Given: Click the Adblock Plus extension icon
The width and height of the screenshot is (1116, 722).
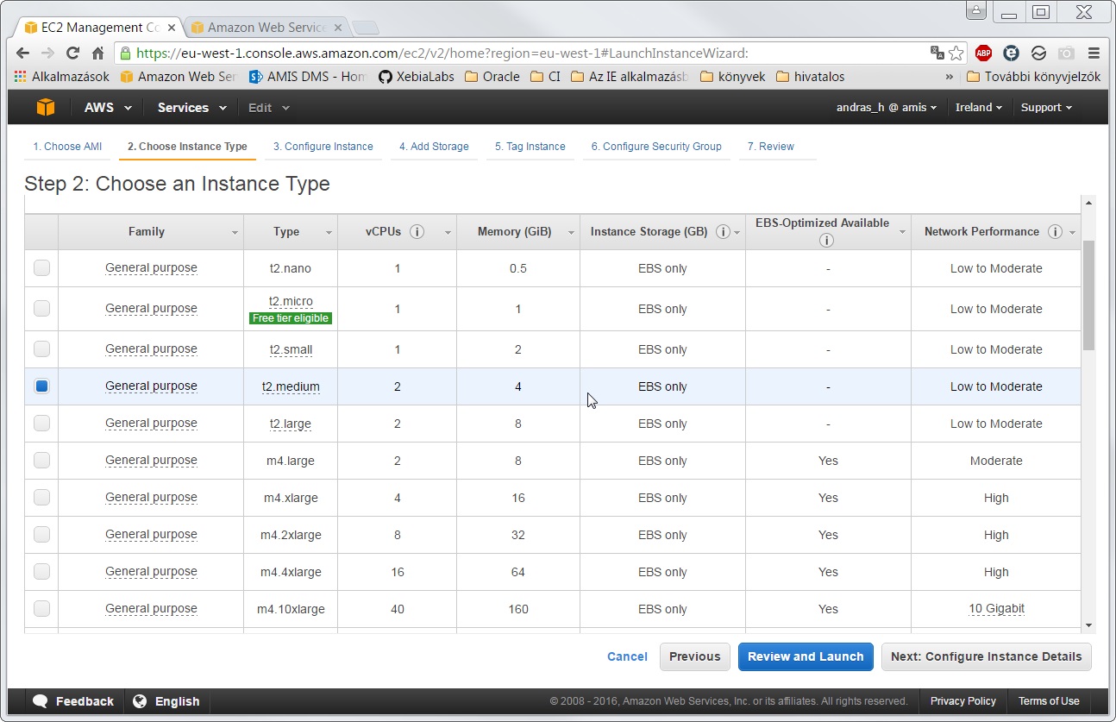Looking at the screenshot, I should (983, 53).
